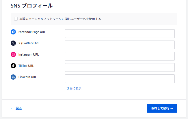Click into the X (Twitter) URL field
The image size is (188, 119).
click(120, 45)
